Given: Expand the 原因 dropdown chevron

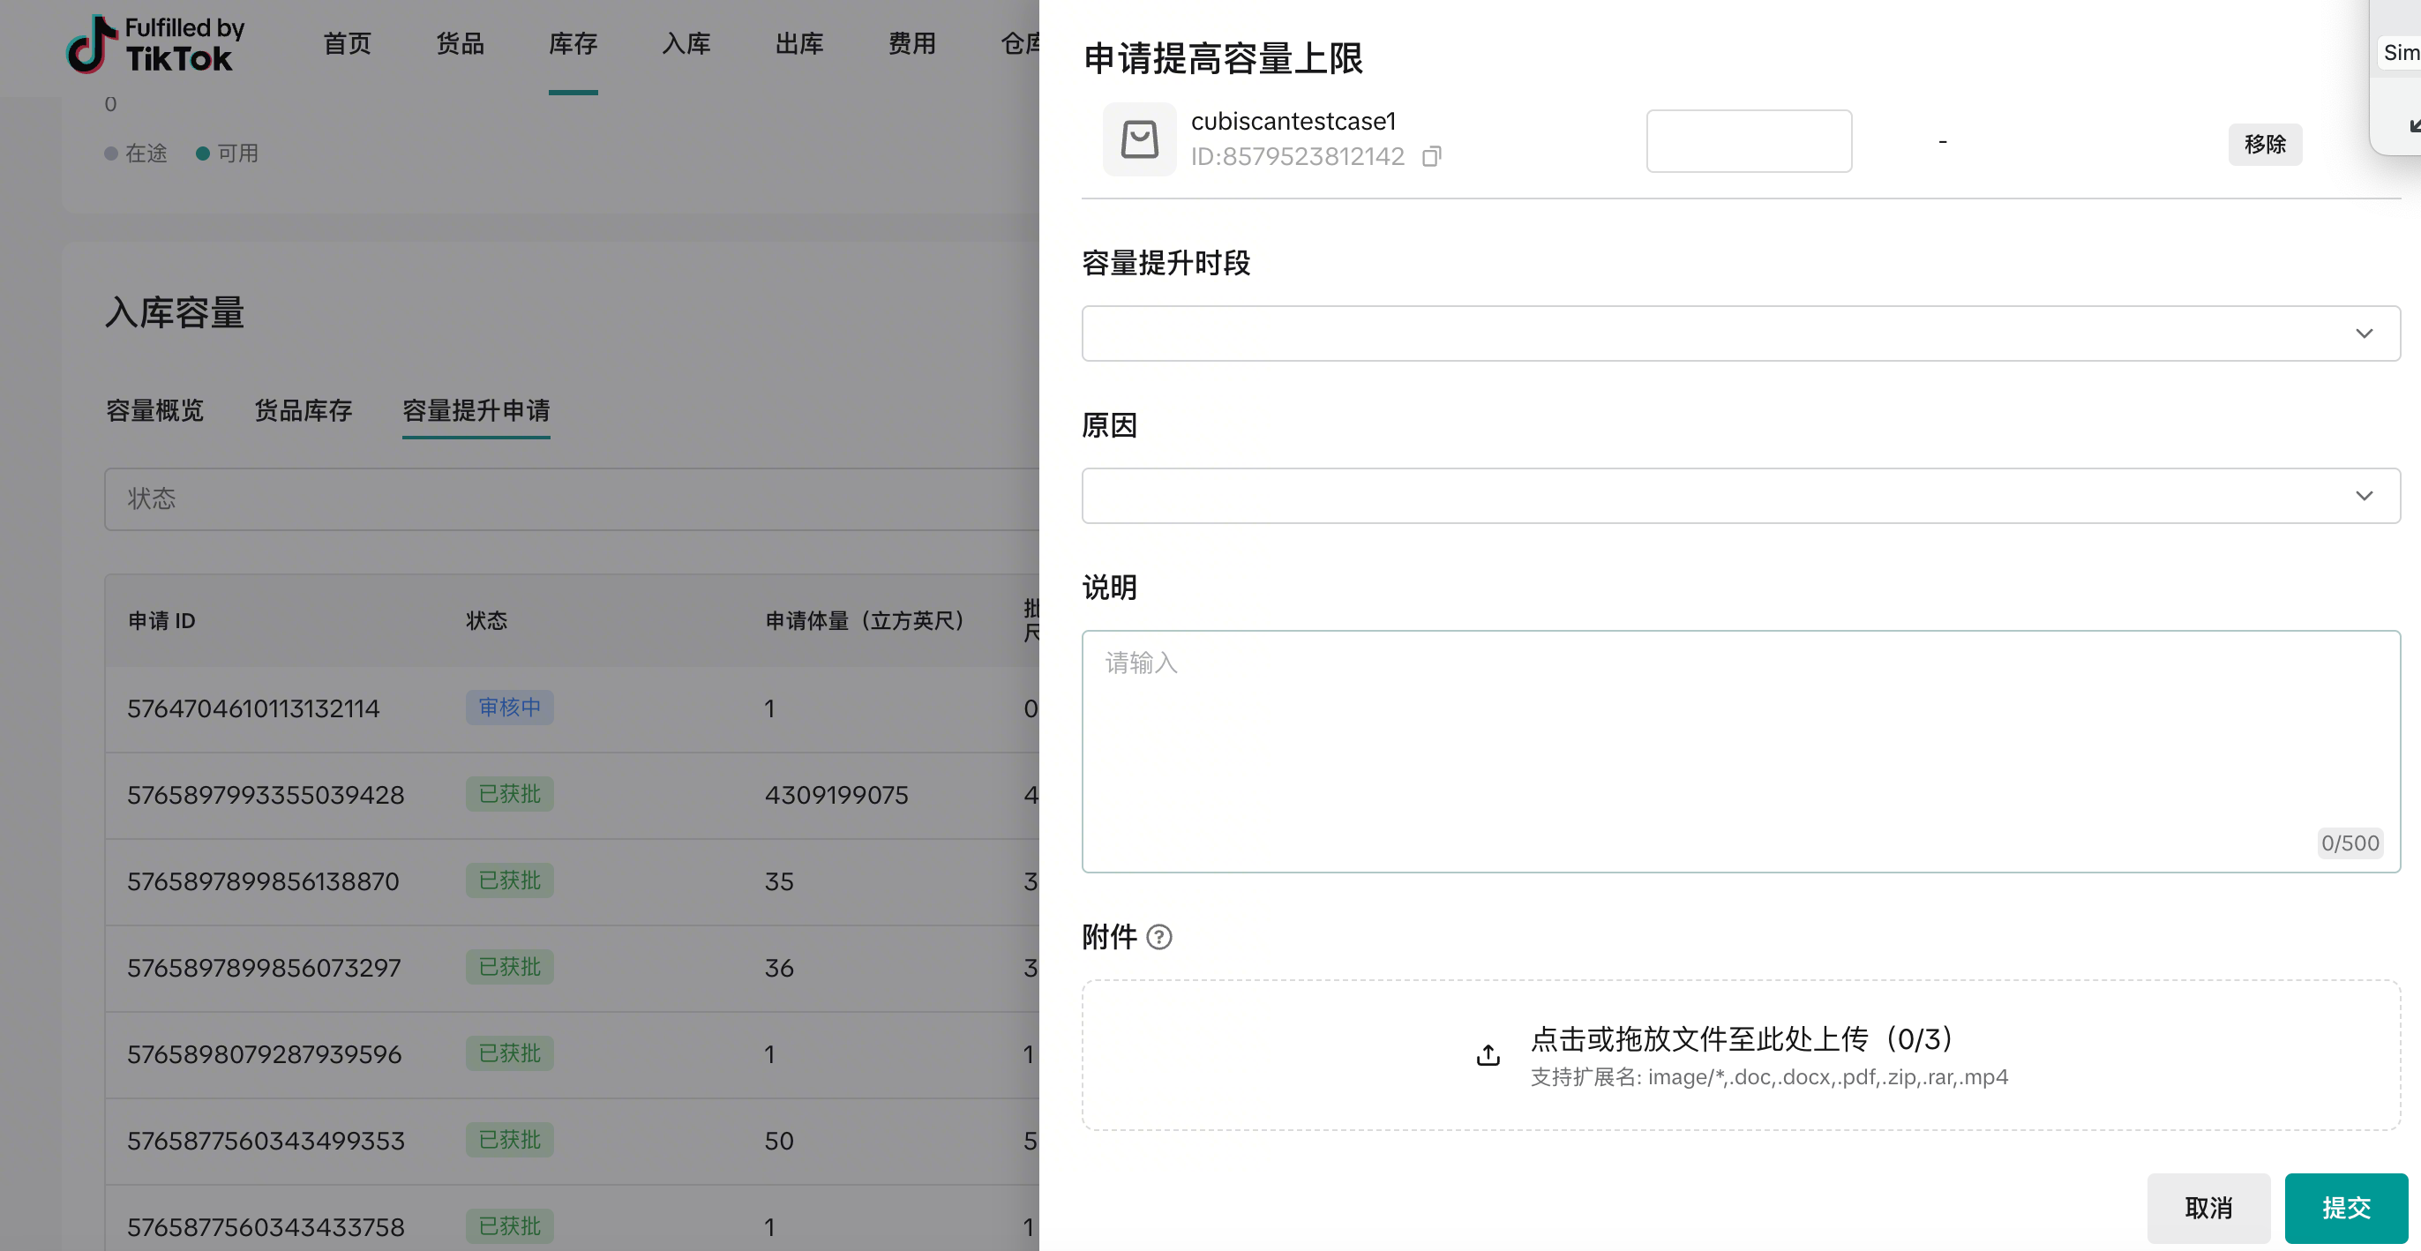Looking at the screenshot, I should pos(2364,497).
